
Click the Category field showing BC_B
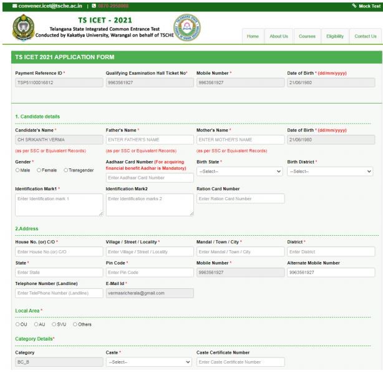pyautogui.click(x=59, y=362)
